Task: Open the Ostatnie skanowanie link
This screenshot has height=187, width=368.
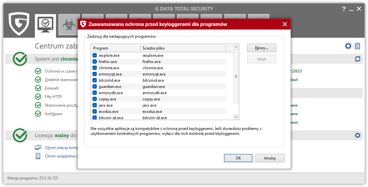Action: tap(61, 80)
